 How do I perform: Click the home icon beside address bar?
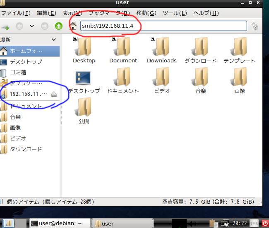coord(73,26)
